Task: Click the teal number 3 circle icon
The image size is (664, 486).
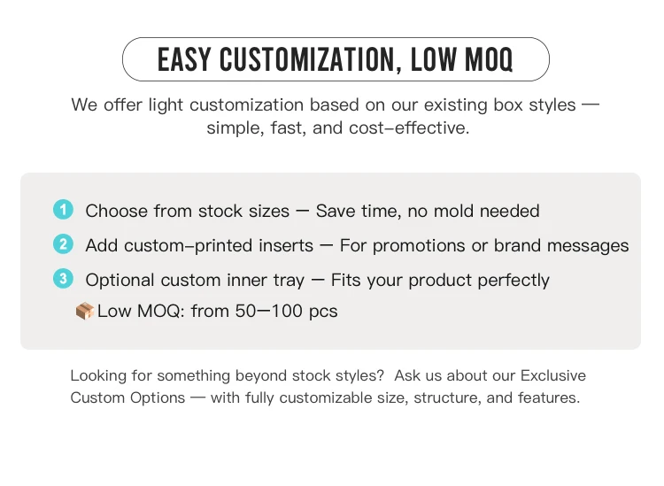Action: pos(63,279)
